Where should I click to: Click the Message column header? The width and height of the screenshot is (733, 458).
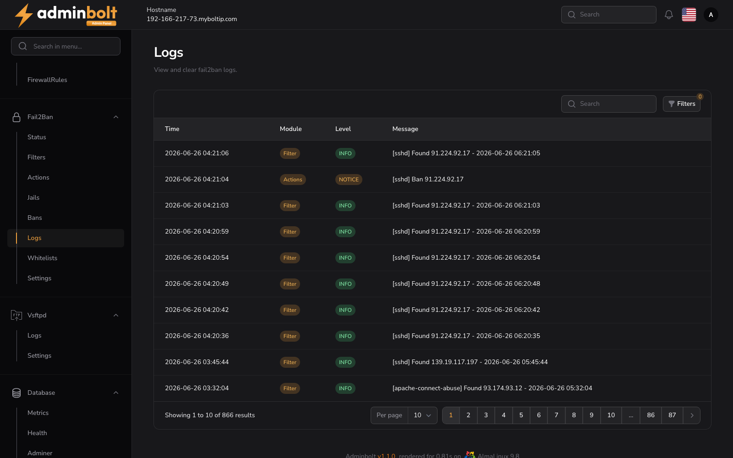click(x=405, y=129)
